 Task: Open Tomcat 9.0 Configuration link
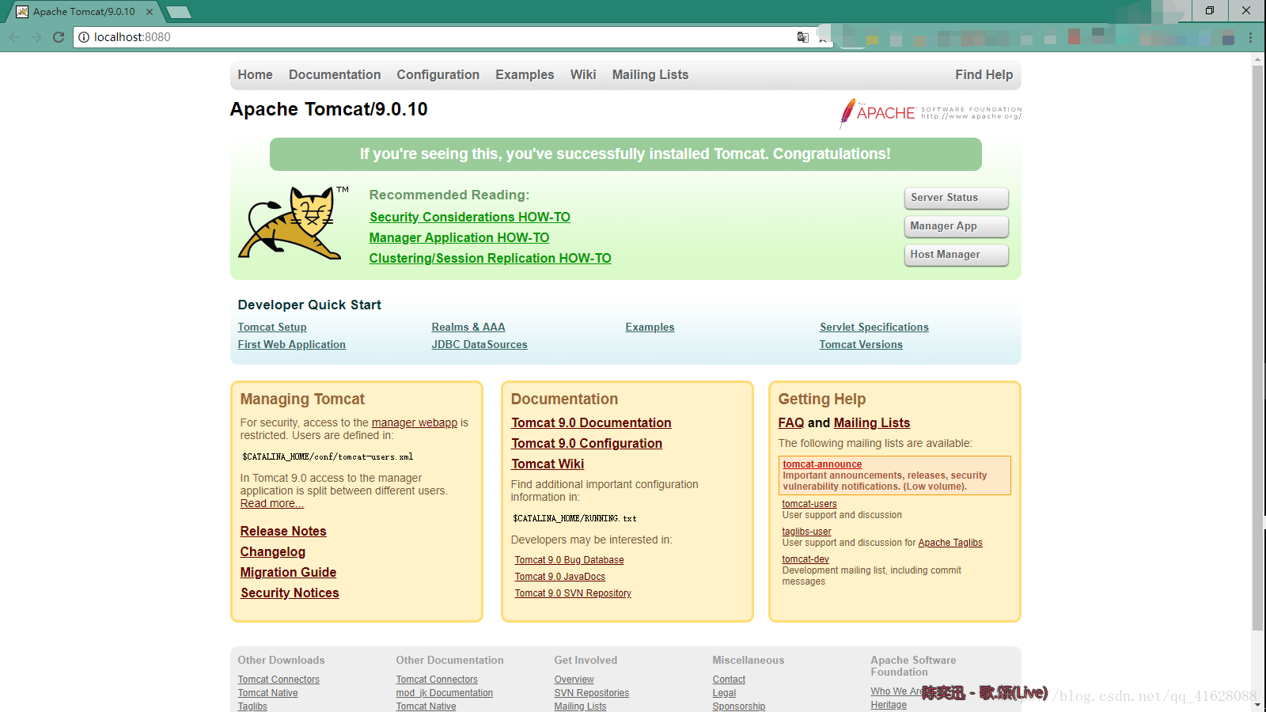(586, 443)
